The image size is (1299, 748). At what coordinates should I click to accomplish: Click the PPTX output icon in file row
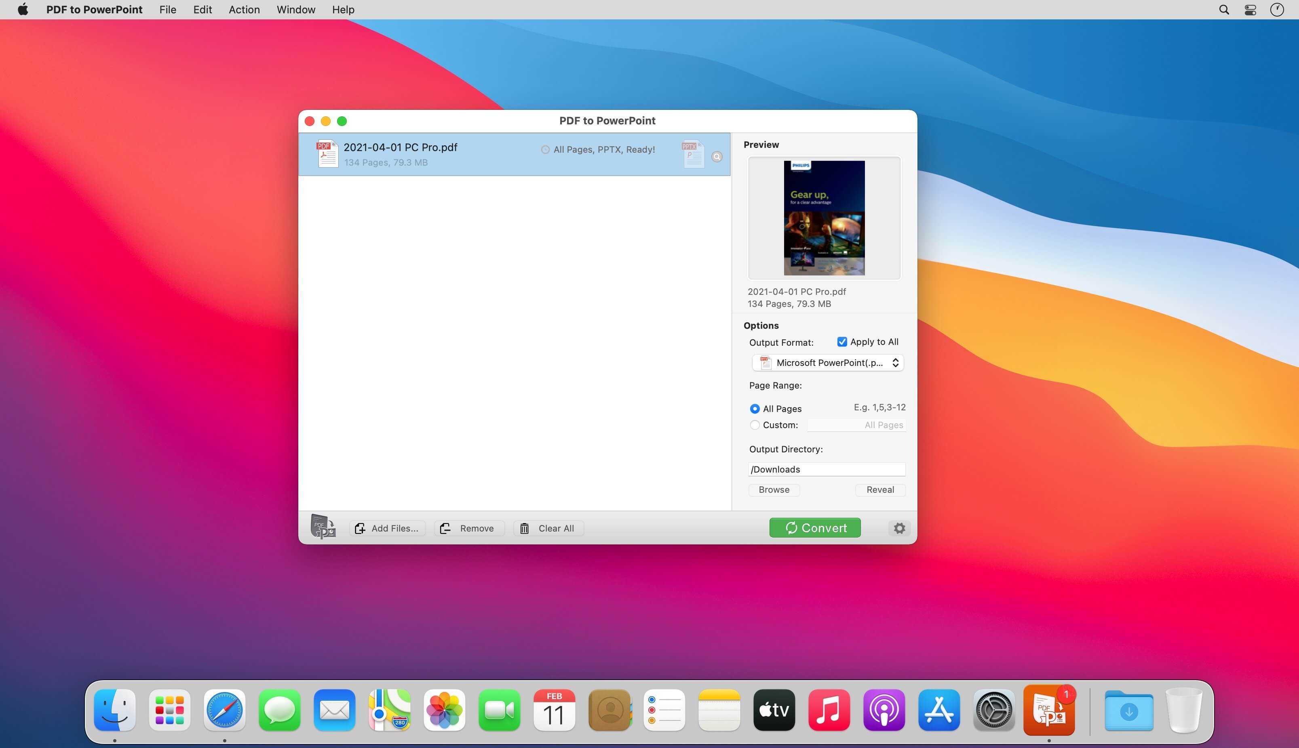tap(693, 154)
